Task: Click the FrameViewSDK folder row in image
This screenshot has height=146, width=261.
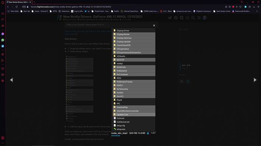Action: (134, 45)
